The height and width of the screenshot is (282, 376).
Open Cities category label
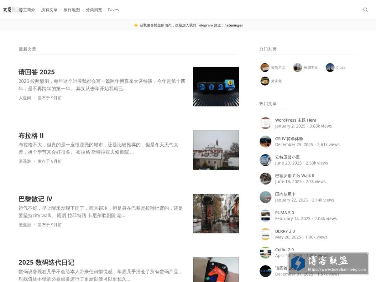(x=341, y=67)
